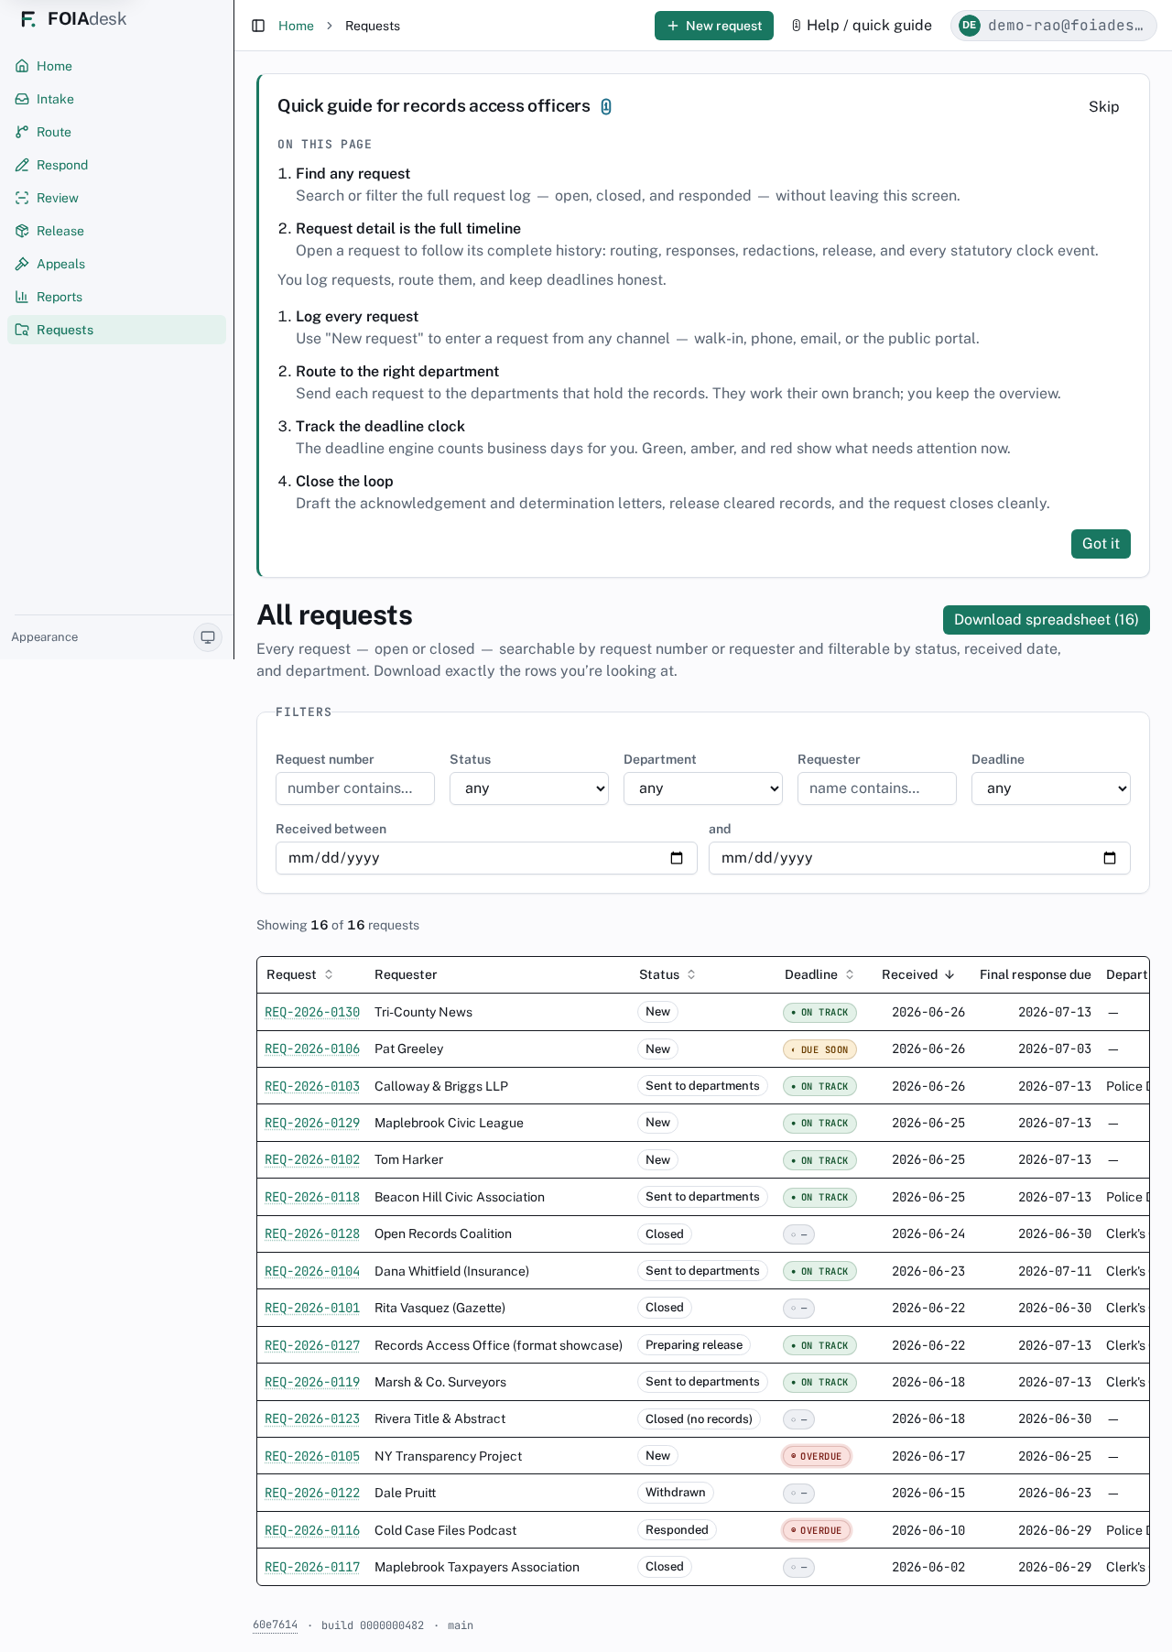The width and height of the screenshot is (1172, 1652).
Task: Click the demo-rao account email chip
Action: pos(1054,26)
